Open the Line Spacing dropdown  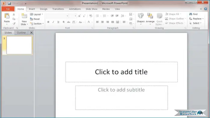123,16
